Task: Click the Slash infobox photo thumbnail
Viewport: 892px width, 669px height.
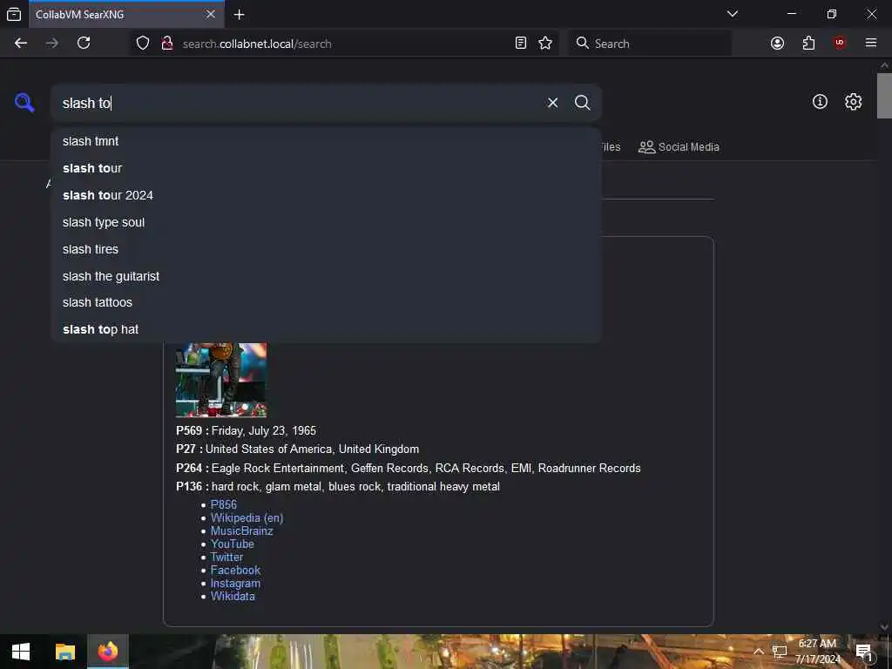Action: pyautogui.click(x=221, y=380)
